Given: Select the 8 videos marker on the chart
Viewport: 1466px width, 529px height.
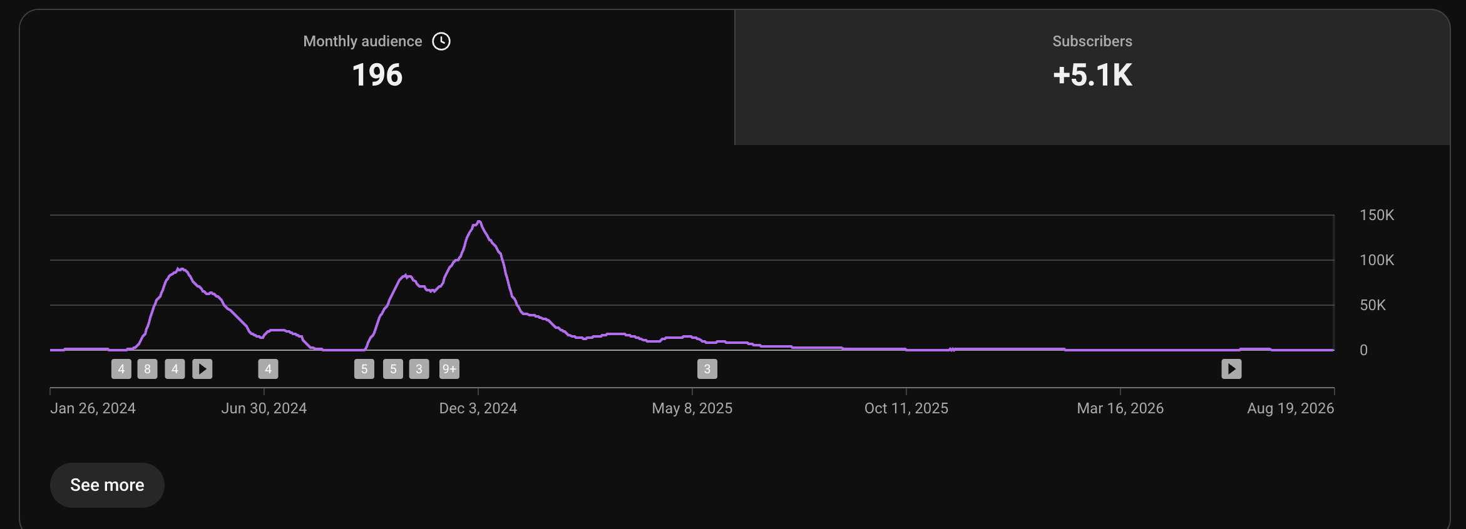Looking at the screenshot, I should pyautogui.click(x=148, y=369).
